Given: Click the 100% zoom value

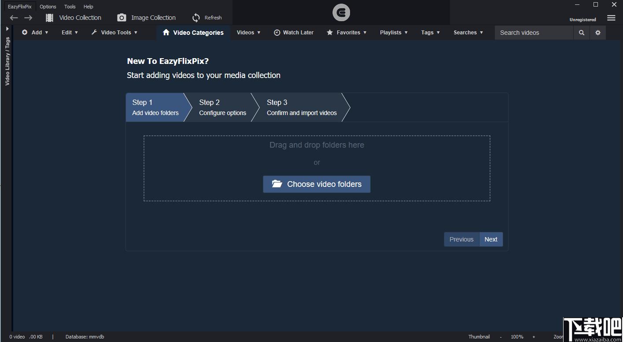Looking at the screenshot, I should click(x=517, y=337).
